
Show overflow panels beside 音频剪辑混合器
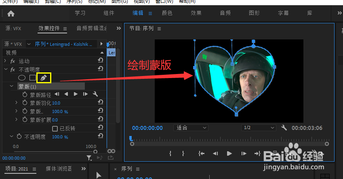[118, 28]
